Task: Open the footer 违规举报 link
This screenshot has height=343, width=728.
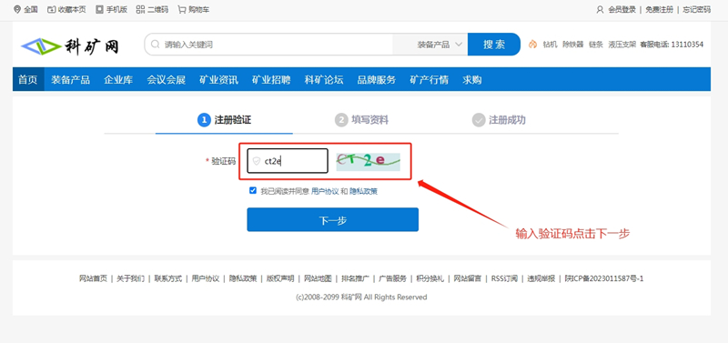Action: point(541,278)
